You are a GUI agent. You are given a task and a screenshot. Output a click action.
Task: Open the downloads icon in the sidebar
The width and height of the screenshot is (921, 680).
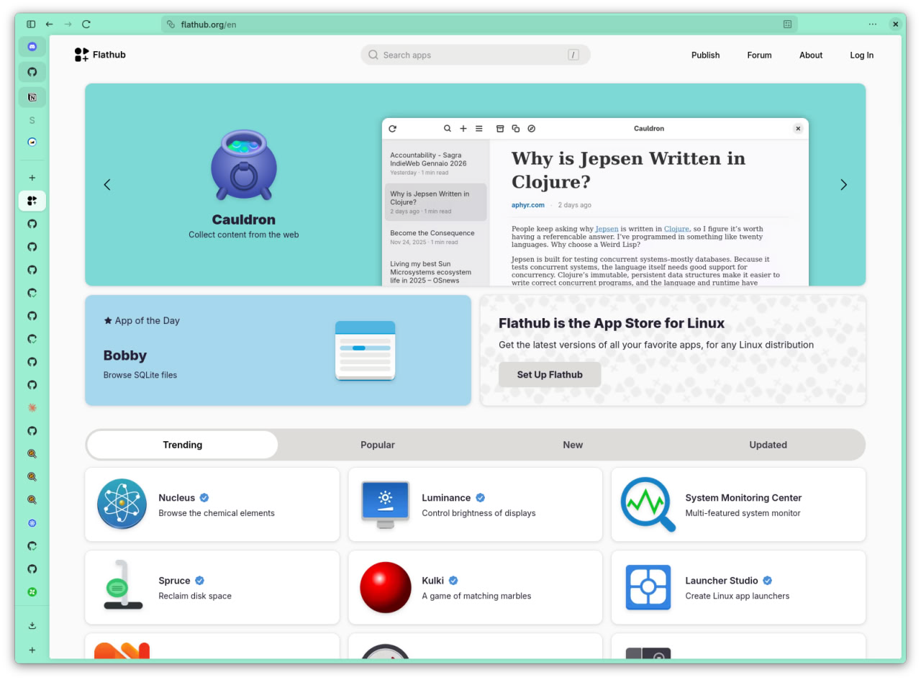click(32, 625)
